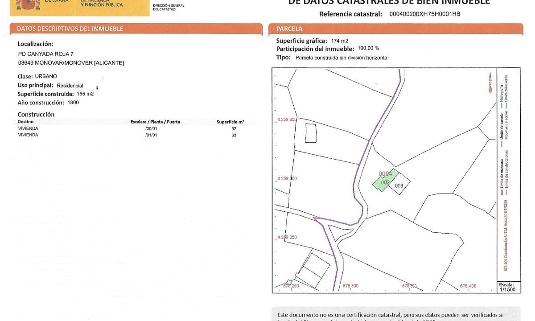Select the graphic surface value '174 m2'
Screen dimensions: 535x321
340,41
